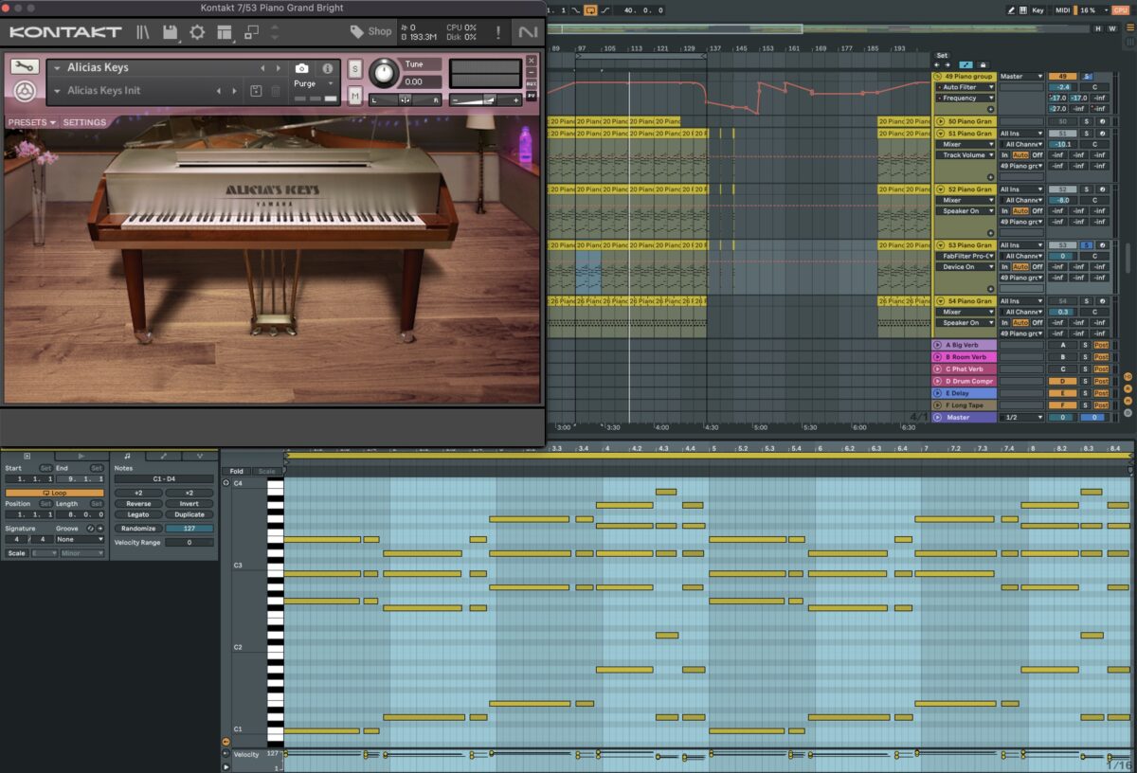
Task: Open the PRESETS menu
Action: click(32, 122)
